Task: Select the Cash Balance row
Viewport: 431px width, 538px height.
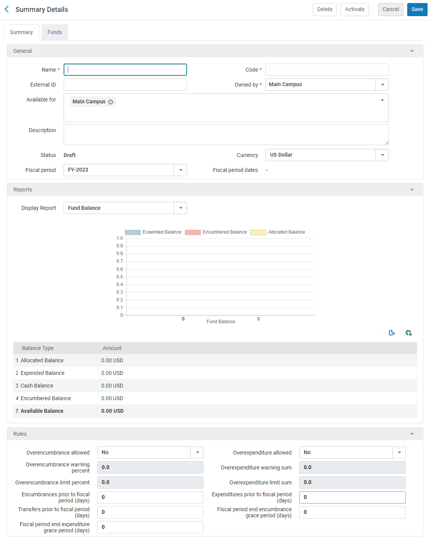Action: click(215, 386)
